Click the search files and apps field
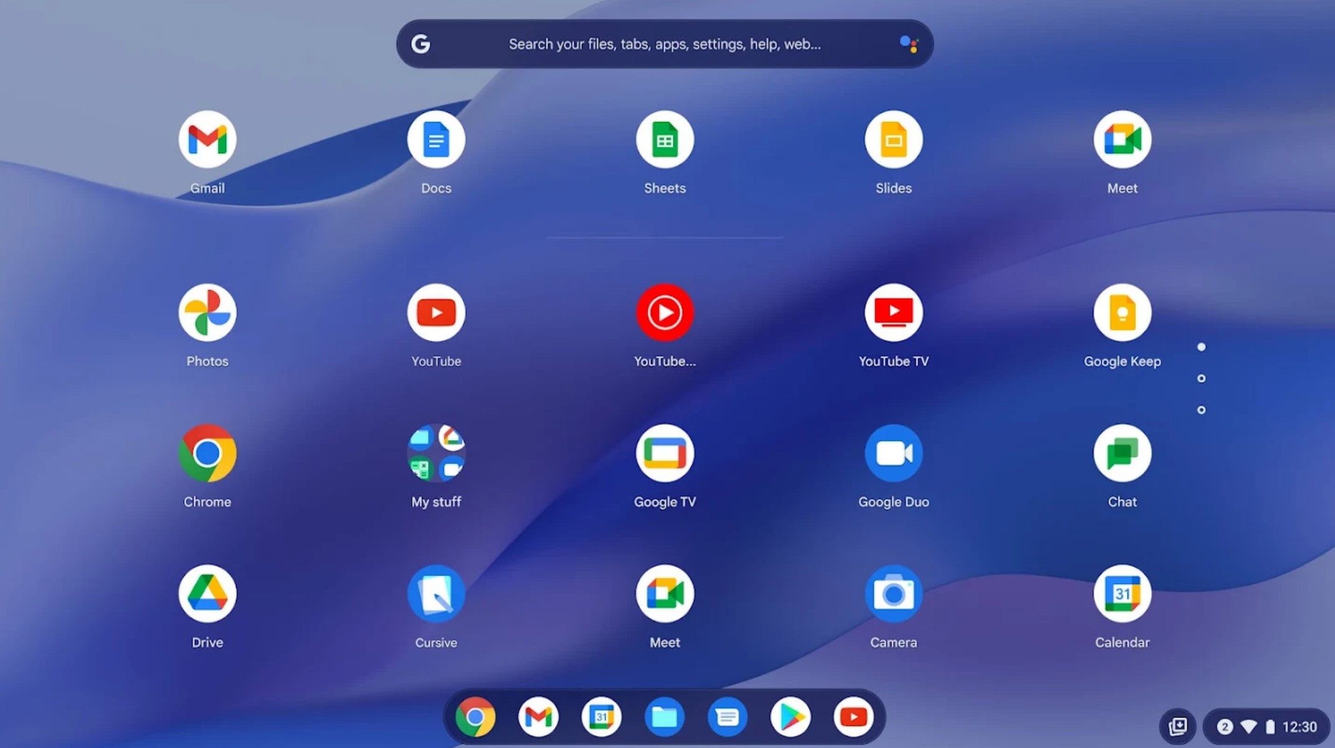This screenshot has width=1335, height=748. point(664,44)
